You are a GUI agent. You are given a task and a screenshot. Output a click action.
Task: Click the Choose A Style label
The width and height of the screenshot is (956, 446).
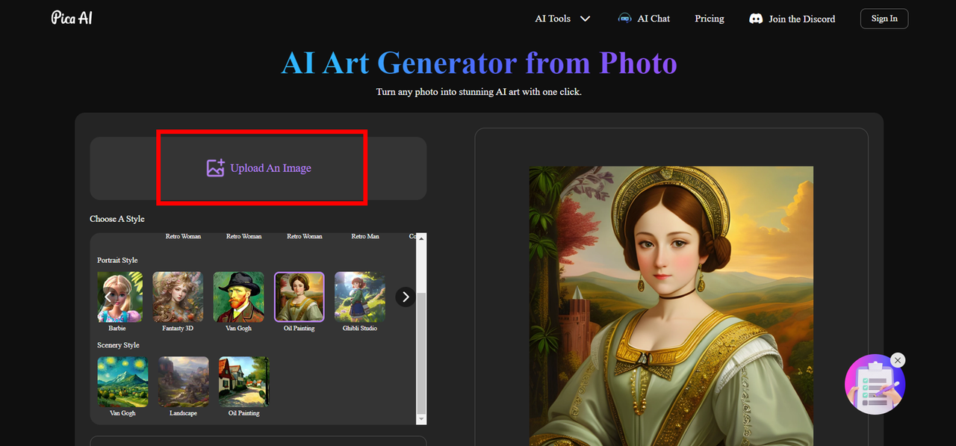(x=117, y=219)
